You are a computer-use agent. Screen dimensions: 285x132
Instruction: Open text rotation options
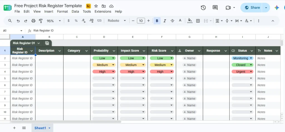[x=249, y=21]
